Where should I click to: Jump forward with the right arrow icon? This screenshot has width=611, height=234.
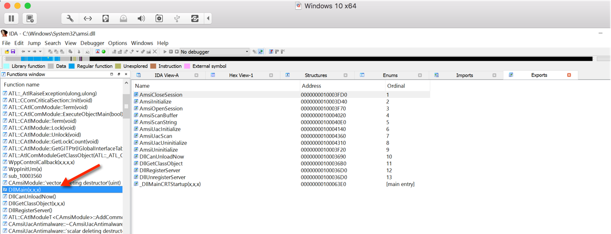coord(35,51)
